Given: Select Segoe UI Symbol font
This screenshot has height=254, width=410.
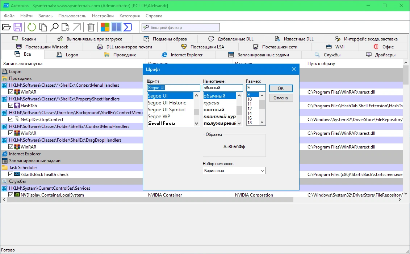Looking at the screenshot, I should 170,109.
